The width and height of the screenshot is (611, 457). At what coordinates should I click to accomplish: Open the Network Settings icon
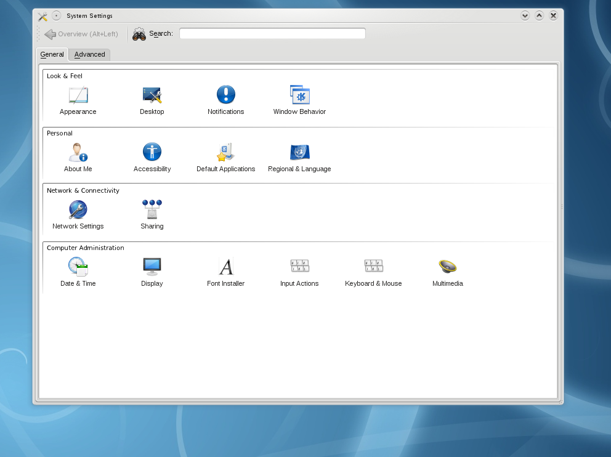(x=78, y=209)
